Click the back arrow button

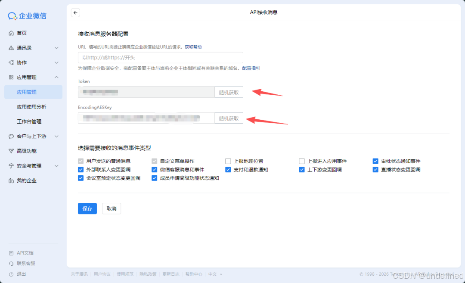[75, 12]
